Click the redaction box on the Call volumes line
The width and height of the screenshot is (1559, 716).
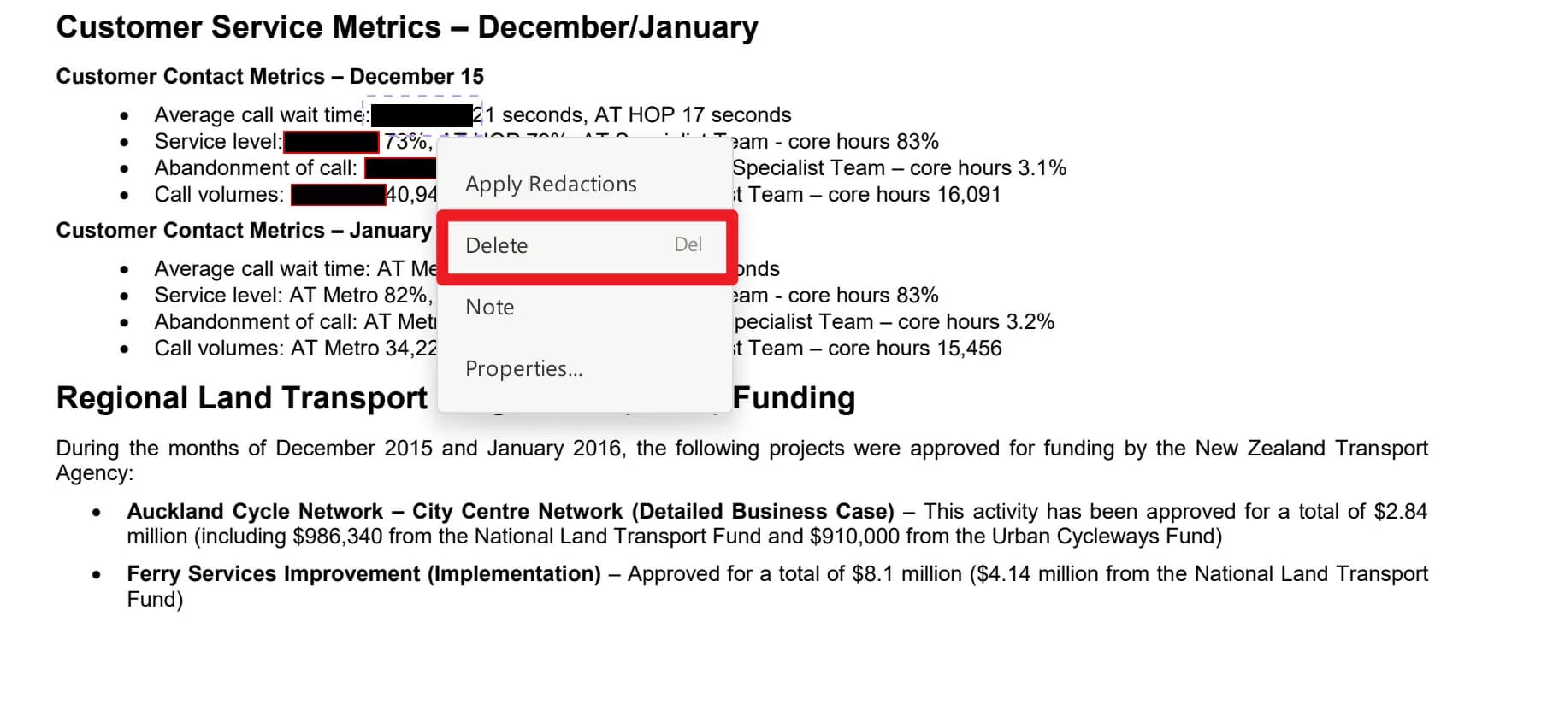pos(337,194)
